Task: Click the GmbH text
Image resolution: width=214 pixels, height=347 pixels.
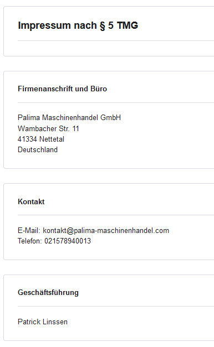Action: coord(110,117)
